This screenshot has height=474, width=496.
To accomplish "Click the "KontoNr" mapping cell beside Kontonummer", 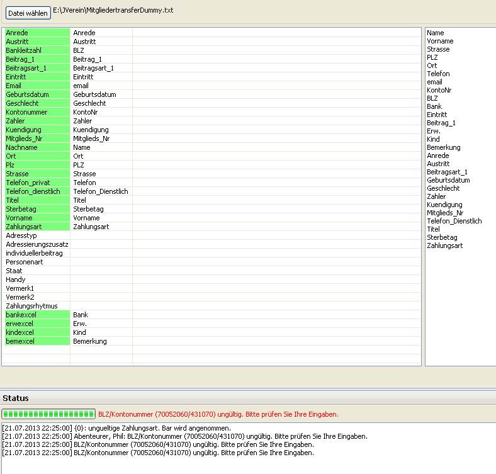I will (101, 112).
